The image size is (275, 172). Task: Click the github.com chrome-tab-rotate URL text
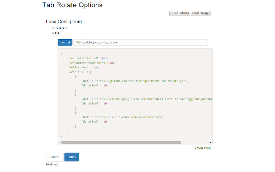[142, 81]
